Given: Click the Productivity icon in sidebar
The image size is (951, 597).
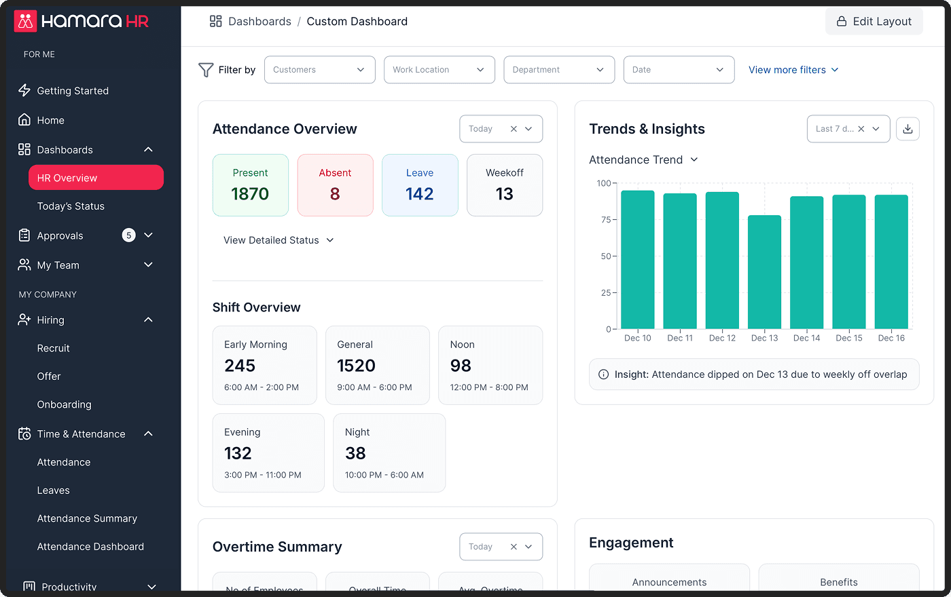Looking at the screenshot, I should (29, 586).
